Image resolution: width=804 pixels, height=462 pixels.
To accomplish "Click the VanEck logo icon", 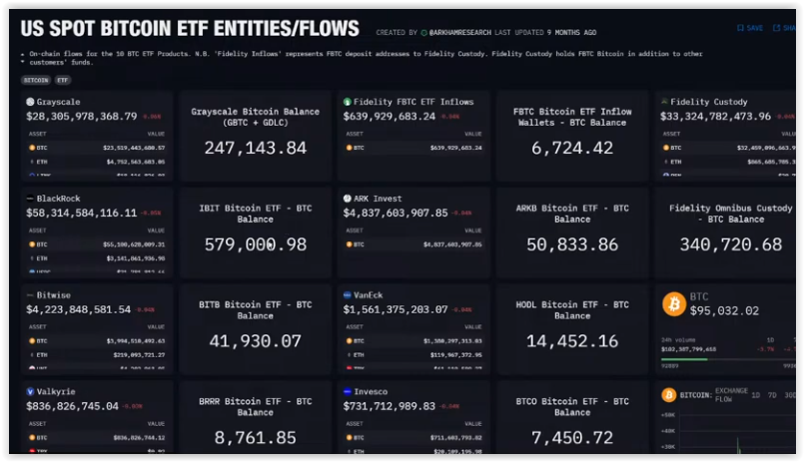I will [x=348, y=295].
